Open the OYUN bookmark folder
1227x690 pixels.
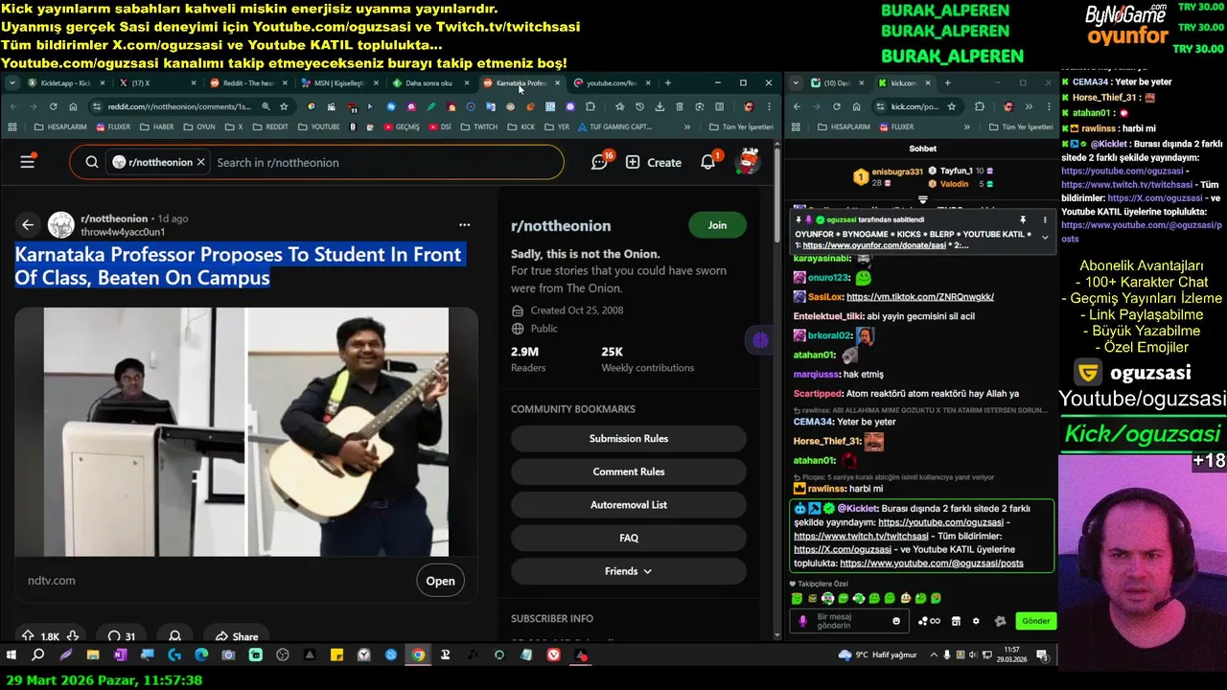(x=199, y=126)
